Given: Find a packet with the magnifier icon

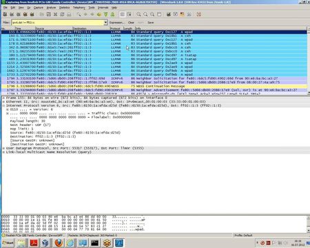Looking at the screenshot, I should (x=79, y=14).
